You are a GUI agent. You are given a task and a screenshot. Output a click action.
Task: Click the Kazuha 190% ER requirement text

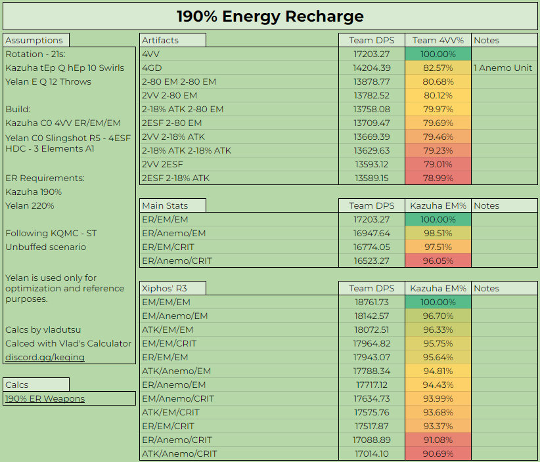tap(34, 192)
